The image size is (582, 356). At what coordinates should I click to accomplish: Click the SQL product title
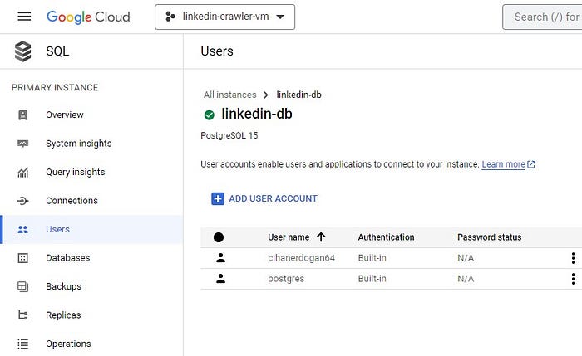pyautogui.click(x=57, y=51)
